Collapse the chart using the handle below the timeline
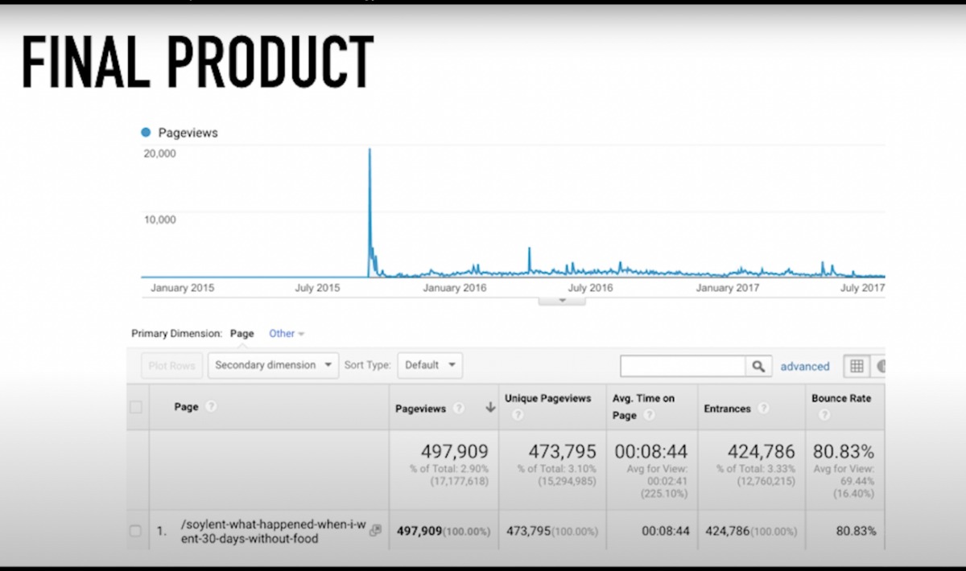Screen dimensions: 966x571 point(562,301)
